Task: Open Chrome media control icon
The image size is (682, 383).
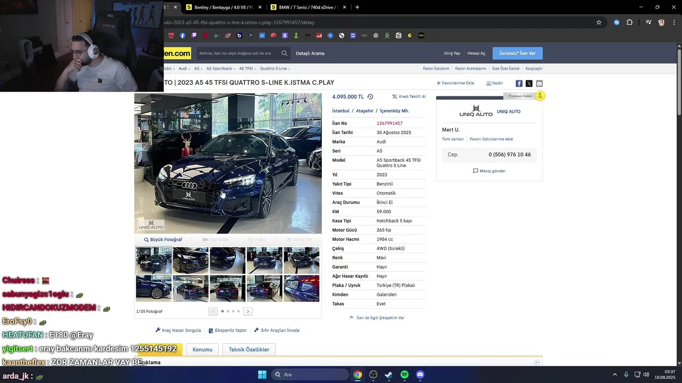Action: [x=648, y=22]
